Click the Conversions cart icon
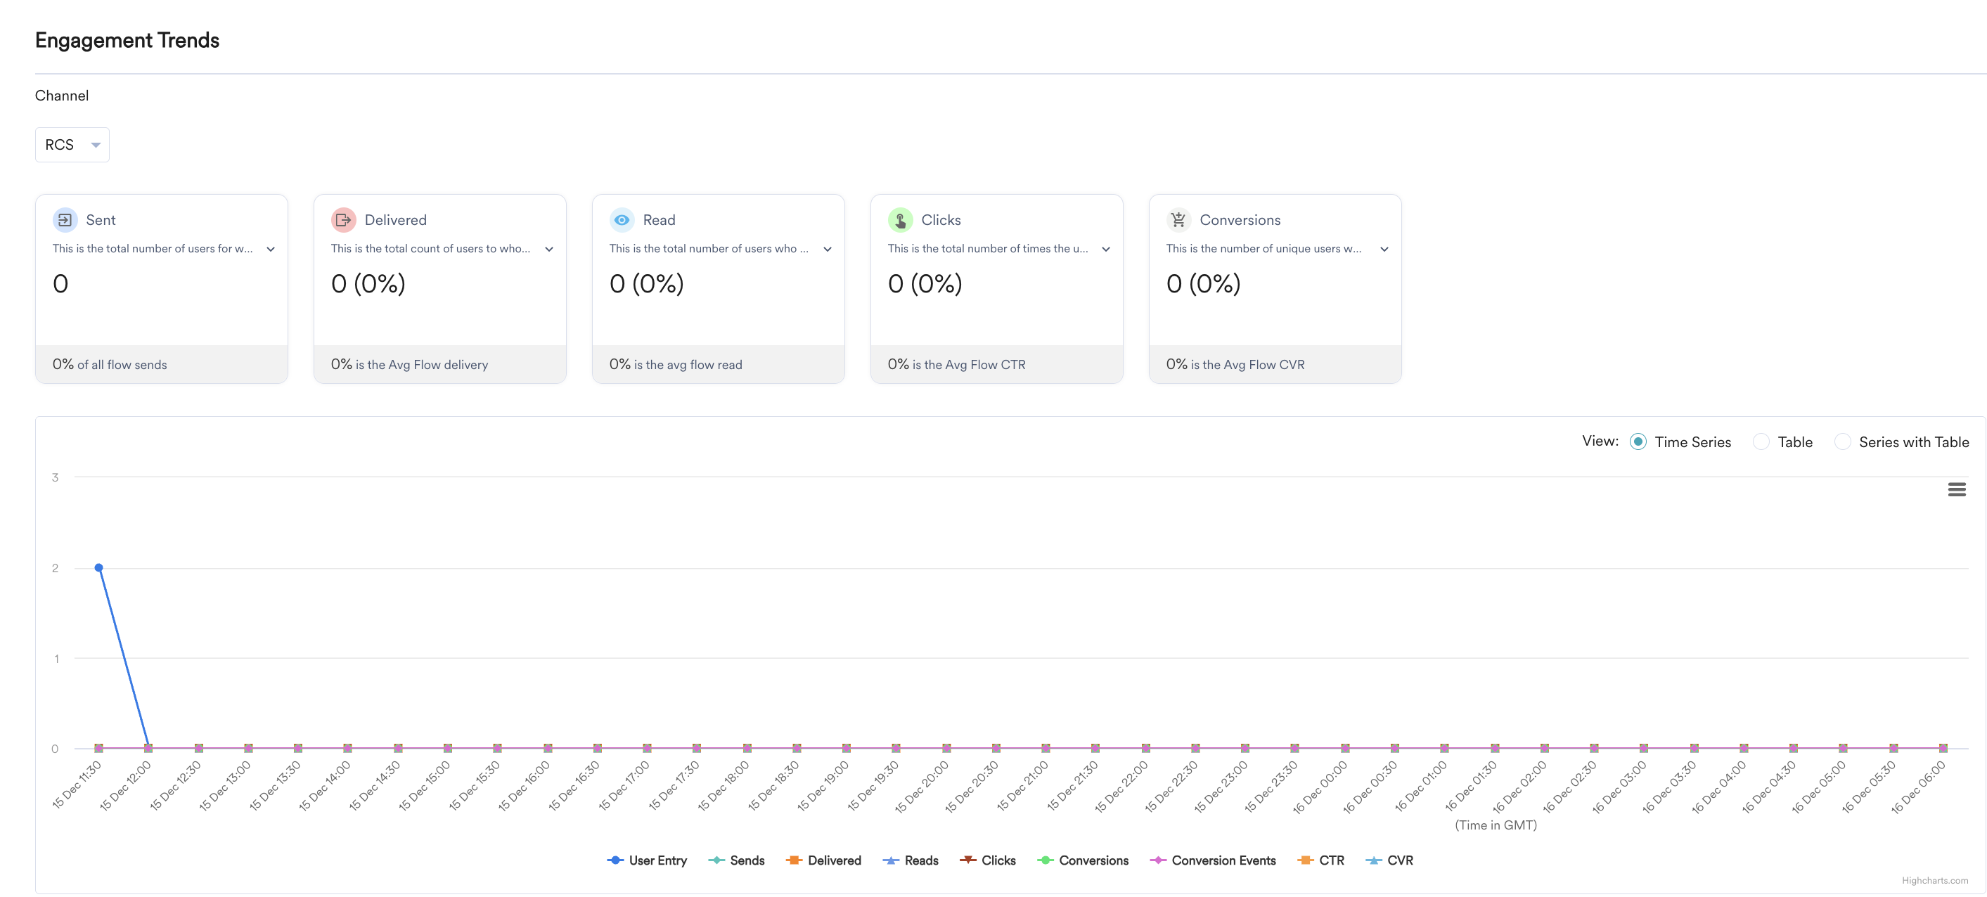Image resolution: width=1987 pixels, height=897 pixels. [1178, 220]
